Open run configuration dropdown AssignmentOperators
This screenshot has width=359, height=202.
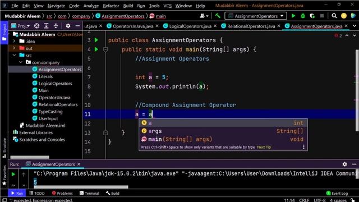[x=256, y=16]
